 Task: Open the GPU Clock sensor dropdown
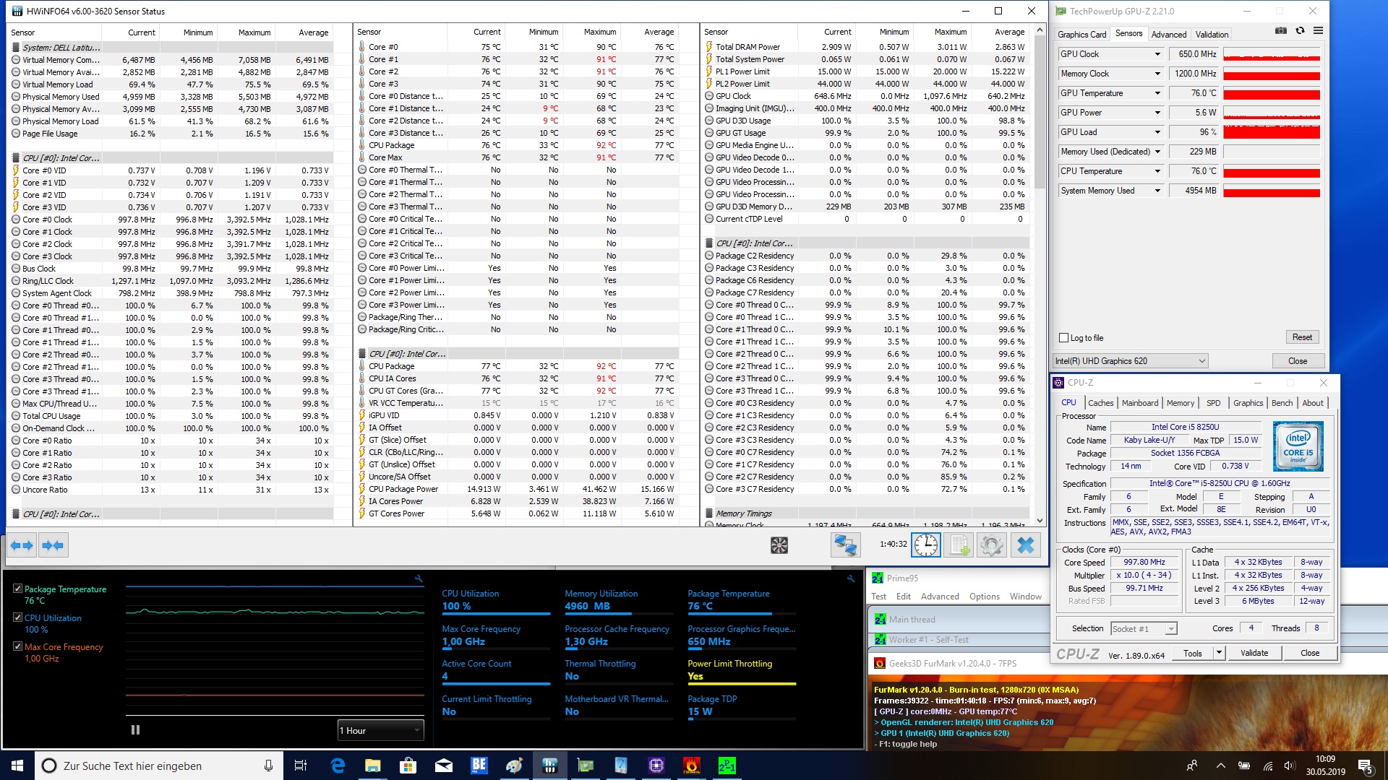tap(1157, 54)
